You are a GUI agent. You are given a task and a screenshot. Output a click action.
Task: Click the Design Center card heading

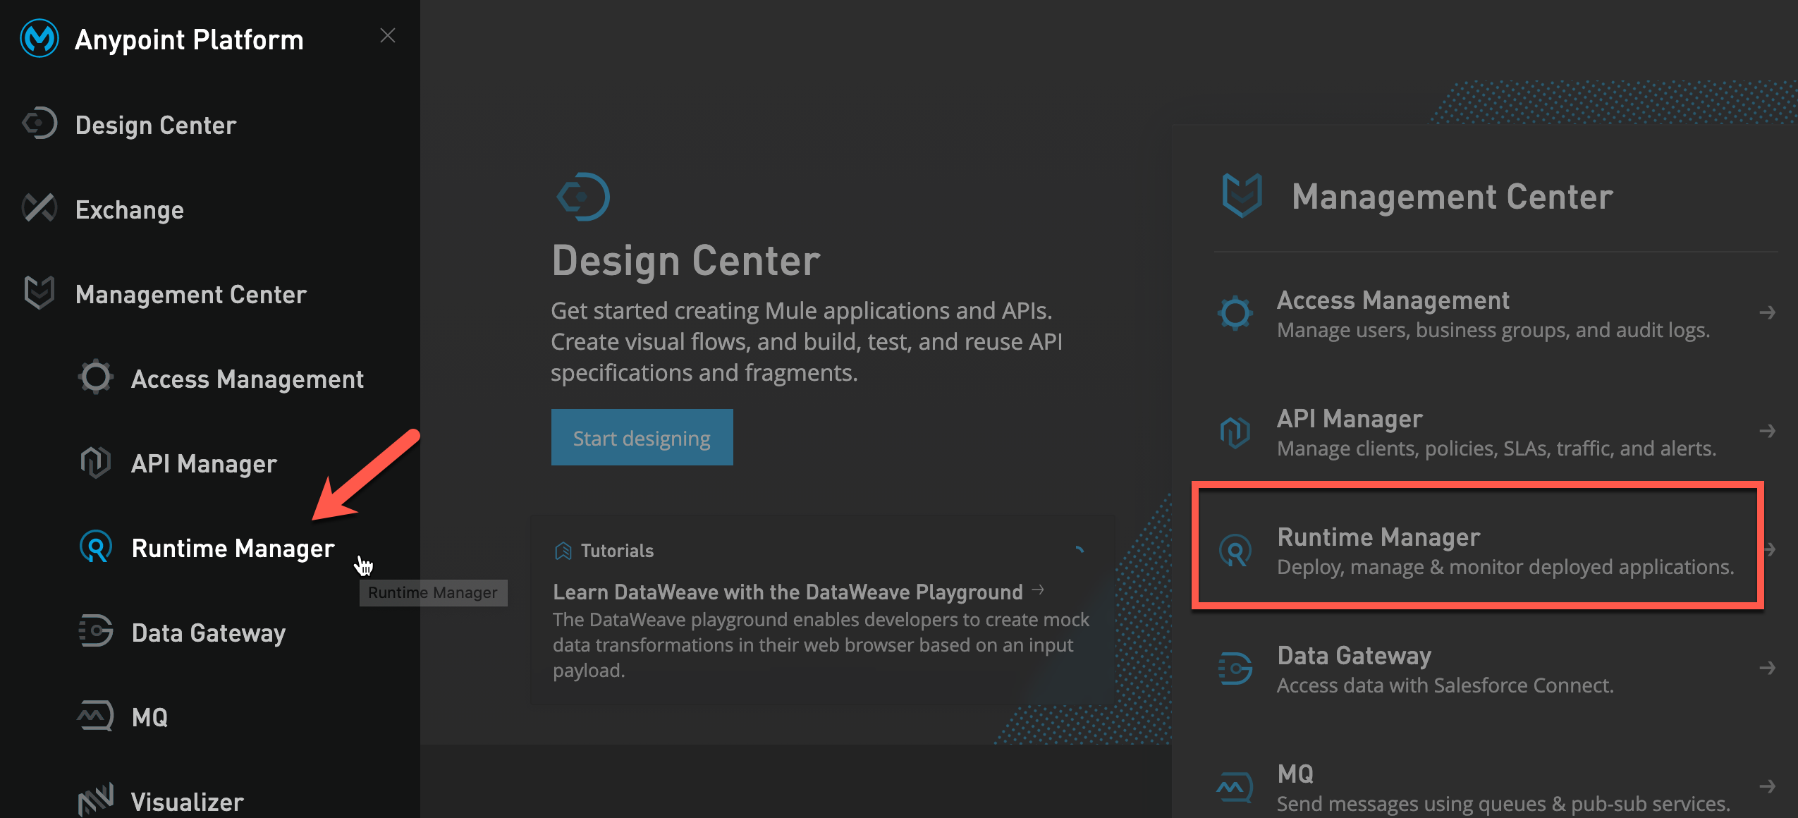[x=686, y=260]
